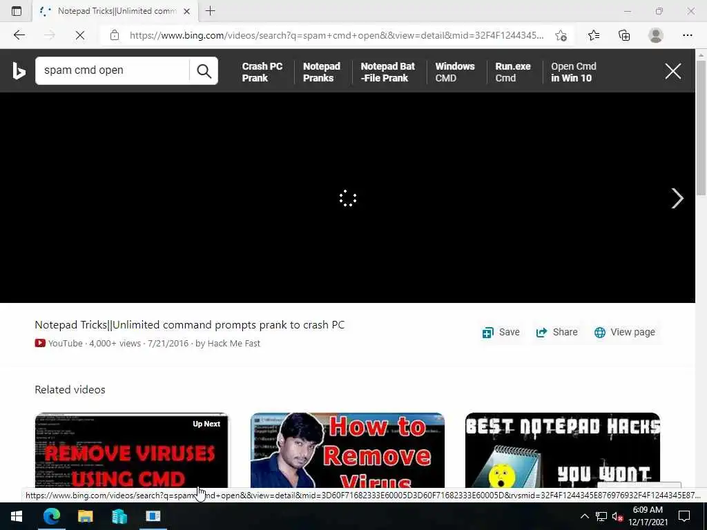Open File Explorer from taskbar
This screenshot has height=530, width=707.
[85, 516]
